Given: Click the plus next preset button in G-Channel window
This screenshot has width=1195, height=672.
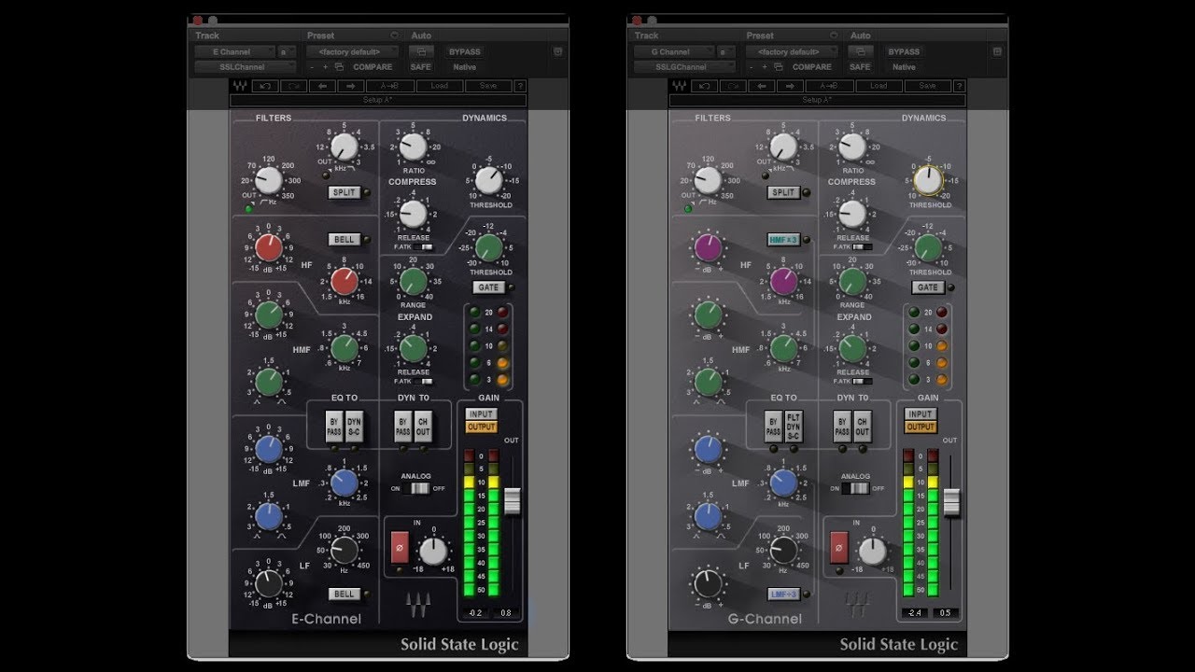Looking at the screenshot, I should [764, 67].
